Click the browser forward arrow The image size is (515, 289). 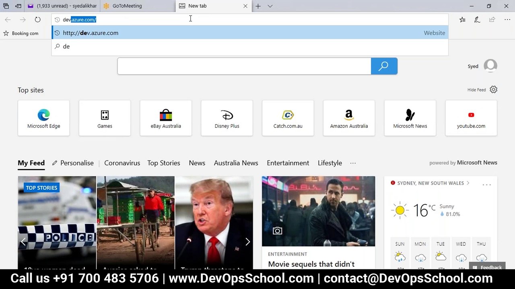[23, 20]
